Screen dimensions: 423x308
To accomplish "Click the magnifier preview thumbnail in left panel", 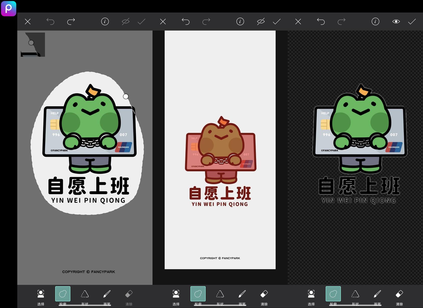I will pyautogui.click(x=33, y=45).
